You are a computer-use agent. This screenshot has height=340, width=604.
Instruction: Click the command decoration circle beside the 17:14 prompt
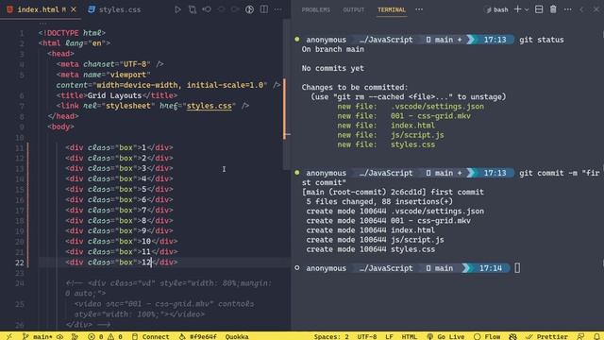(x=297, y=267)
